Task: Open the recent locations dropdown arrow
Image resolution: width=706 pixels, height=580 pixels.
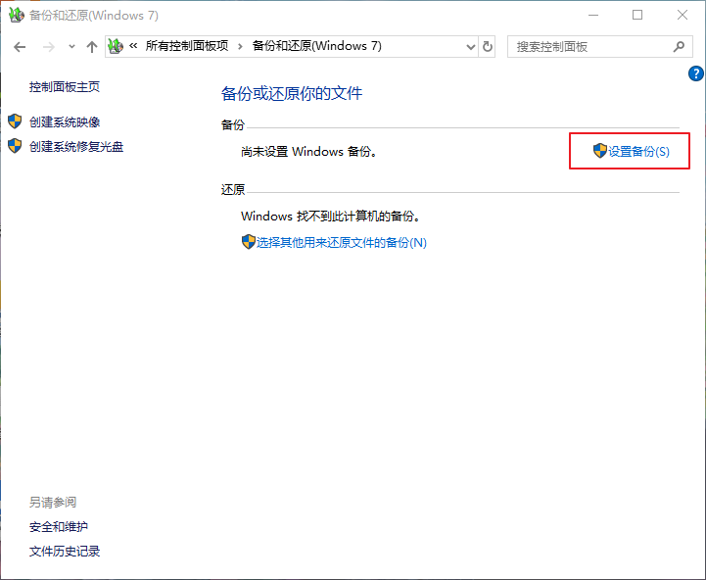Action: click(x=71, y=47)
